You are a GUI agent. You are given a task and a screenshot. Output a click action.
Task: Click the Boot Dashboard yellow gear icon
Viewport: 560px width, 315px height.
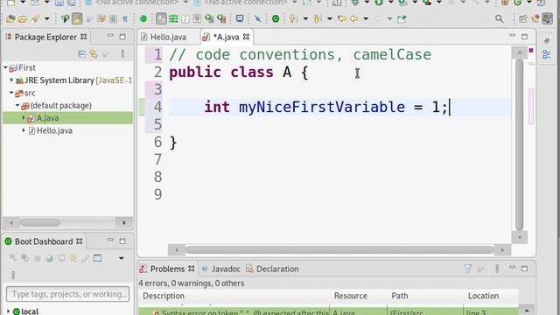(x=73, y=258)
